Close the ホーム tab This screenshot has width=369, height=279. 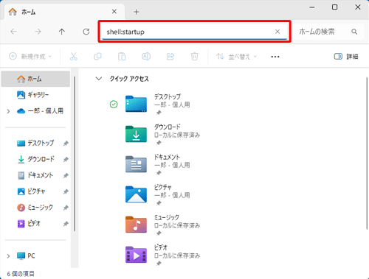(114, 12)
